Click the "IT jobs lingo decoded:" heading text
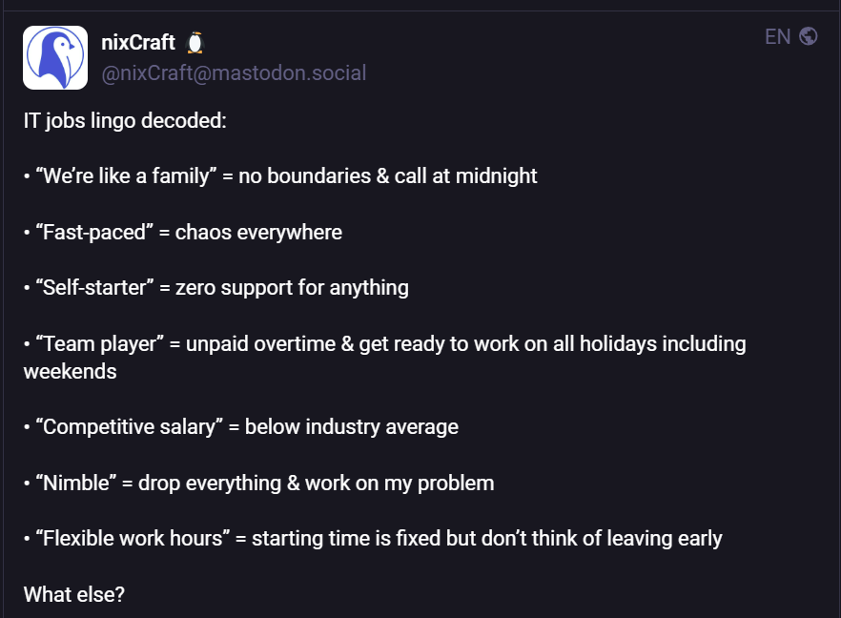This screenshot has width=841, height=618. click(125, 121)
